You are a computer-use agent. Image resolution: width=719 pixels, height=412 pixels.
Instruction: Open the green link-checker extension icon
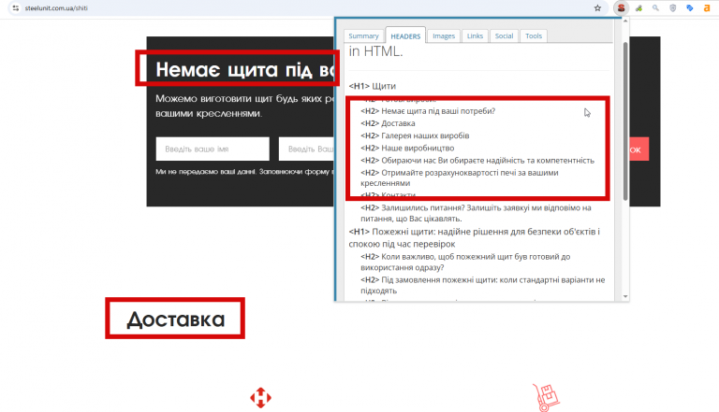click(x=638, y=7)
